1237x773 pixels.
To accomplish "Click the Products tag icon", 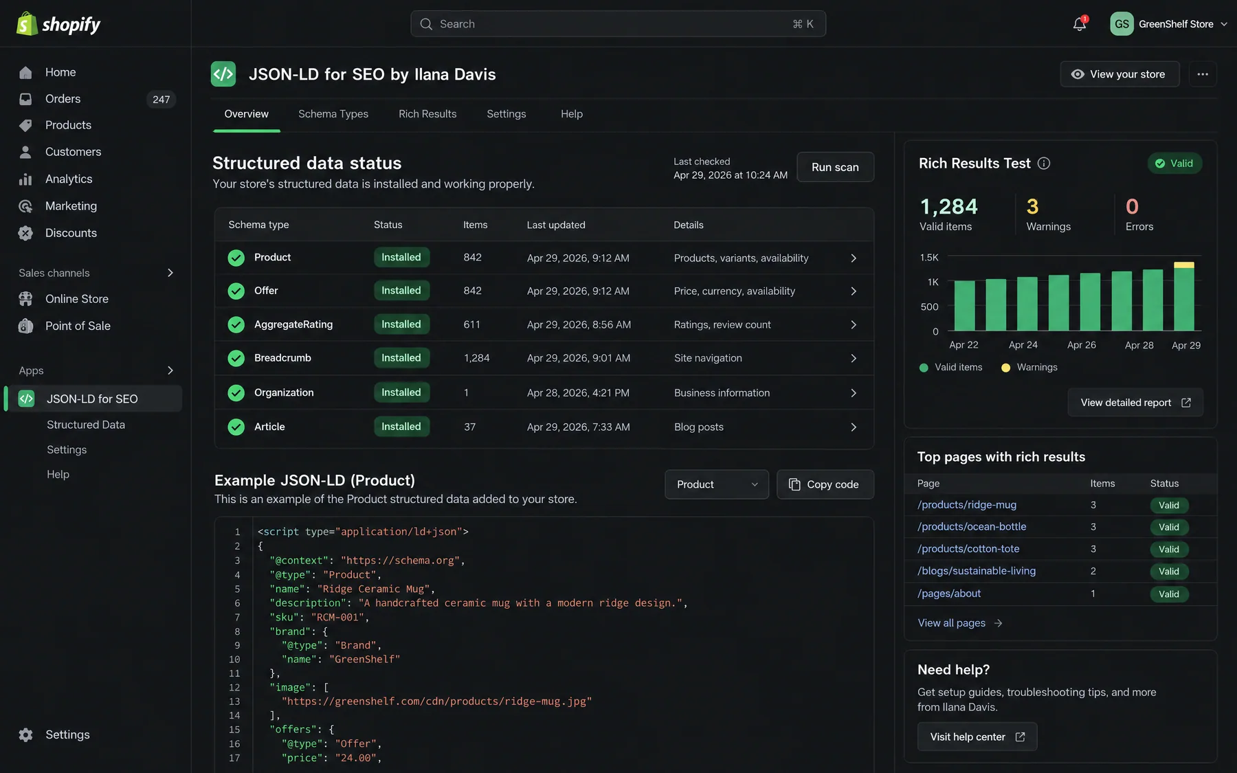I will coord(25,125).
